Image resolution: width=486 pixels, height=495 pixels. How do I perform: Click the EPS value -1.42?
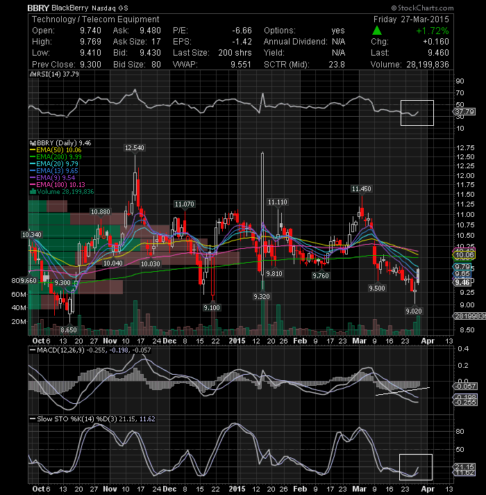click(242, 42)
